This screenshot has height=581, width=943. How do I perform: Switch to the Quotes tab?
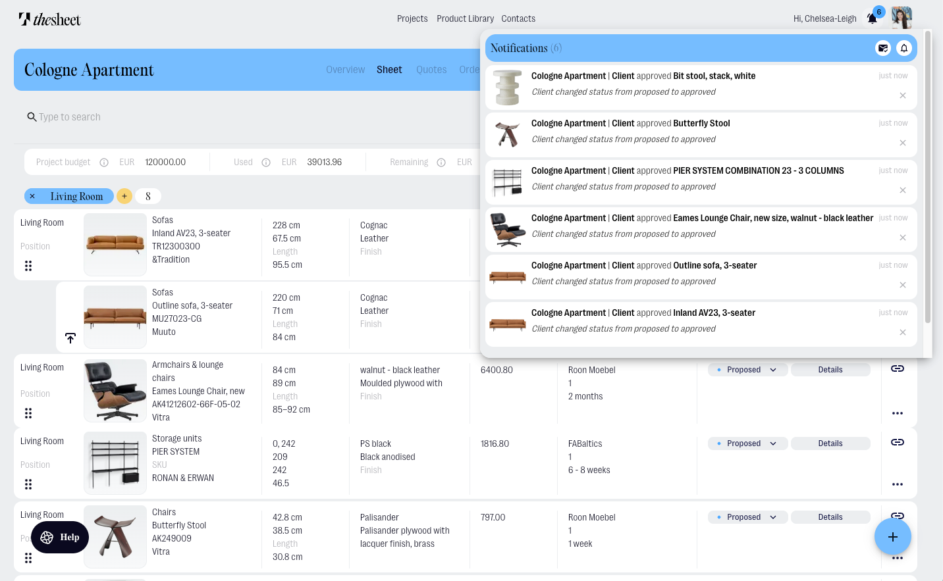pyautogui.click(x=431, y=70)
